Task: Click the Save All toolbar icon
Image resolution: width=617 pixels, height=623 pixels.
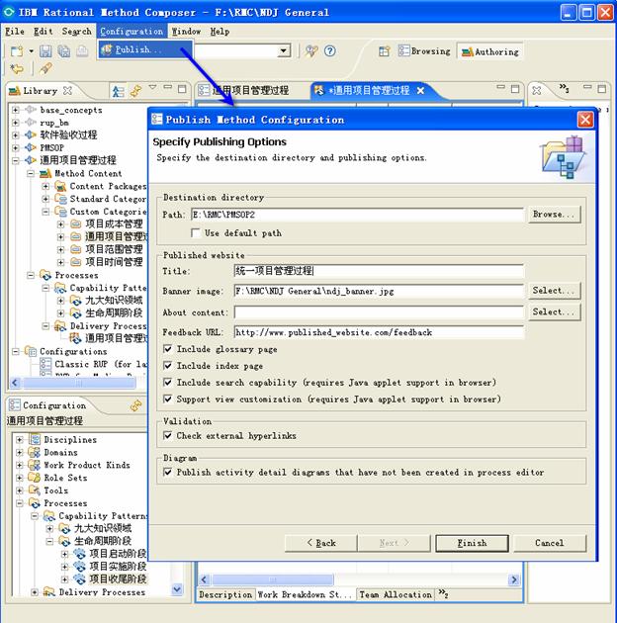Action: [63, 51]
